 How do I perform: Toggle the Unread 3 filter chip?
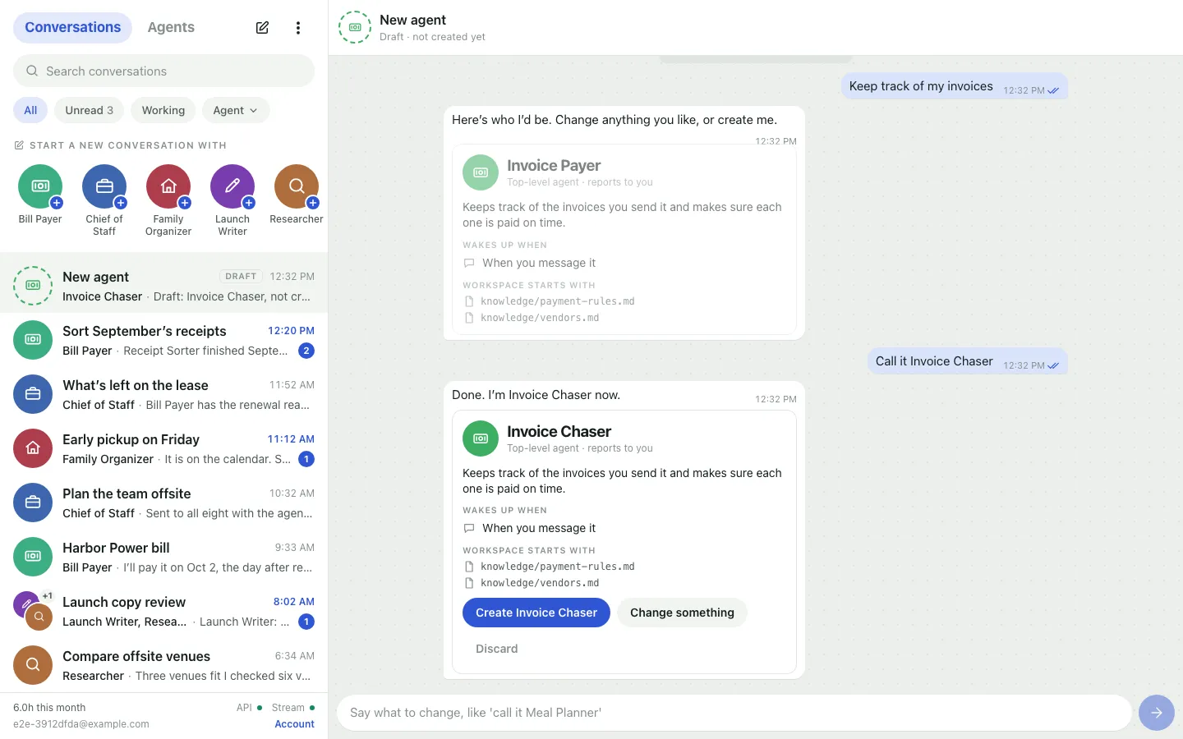90,110
